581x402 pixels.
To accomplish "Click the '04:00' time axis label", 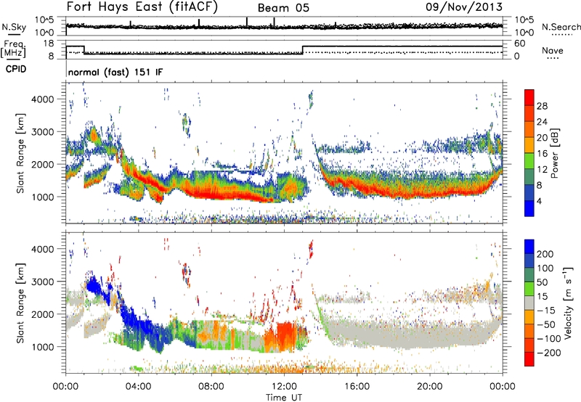I will (x=138, y=386).
